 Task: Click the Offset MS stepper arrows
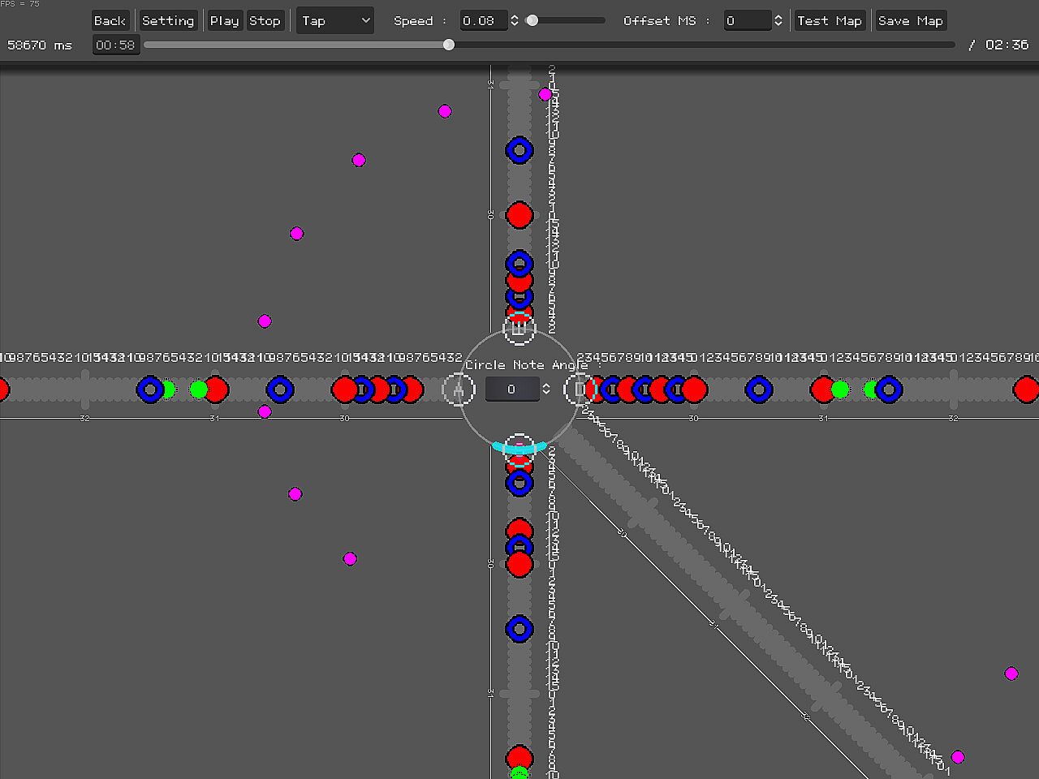coord(778,21)
